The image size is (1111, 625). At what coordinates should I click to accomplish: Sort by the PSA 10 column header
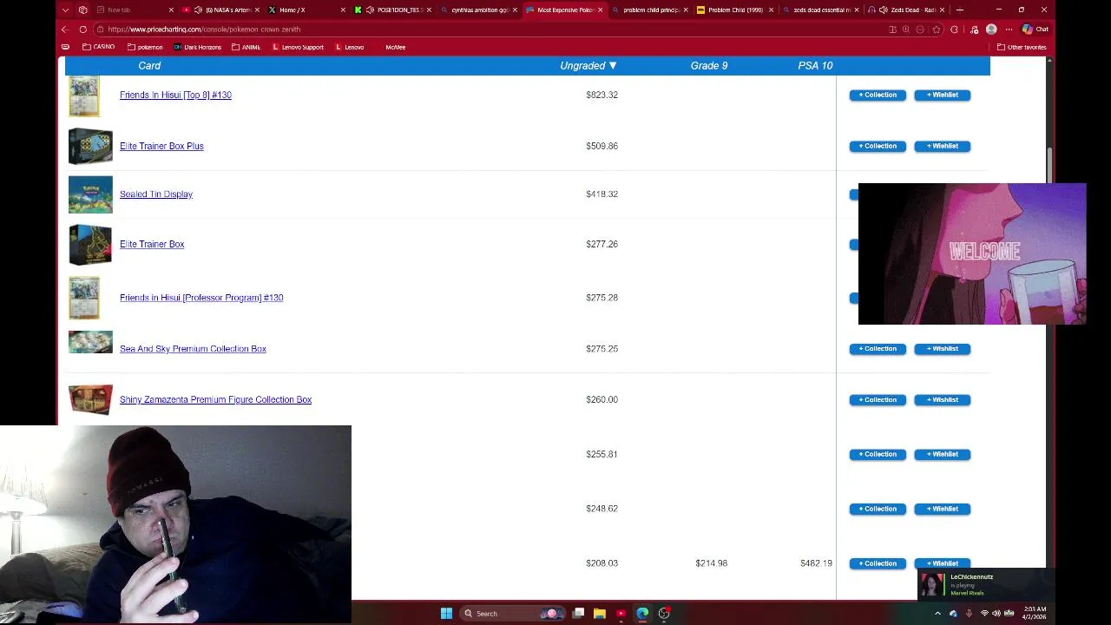[815, 66]
